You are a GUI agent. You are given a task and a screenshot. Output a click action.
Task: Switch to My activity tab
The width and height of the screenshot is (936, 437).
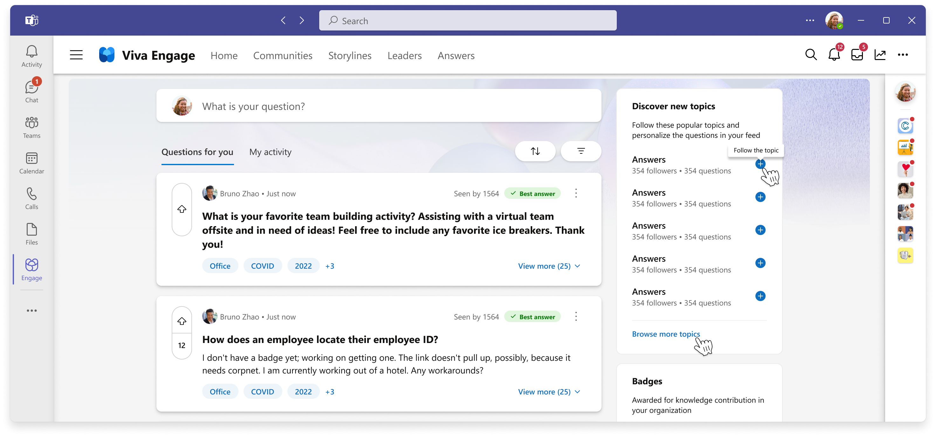click(270, 151)
